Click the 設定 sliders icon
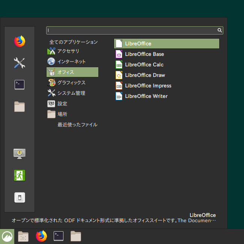Image resolution: width=244 pixels, height=244 pixels. click(x=51, y=104)
